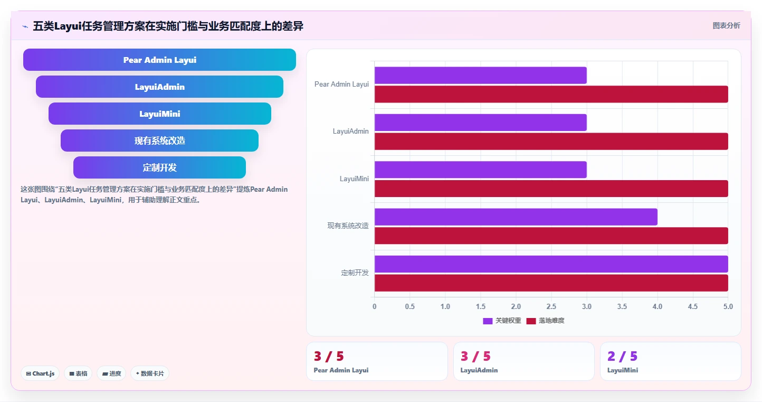Click Pear Admin Layui purple 关键权重 bar
The height and width of the screenshot is (402, 762).
coord(480,75)
